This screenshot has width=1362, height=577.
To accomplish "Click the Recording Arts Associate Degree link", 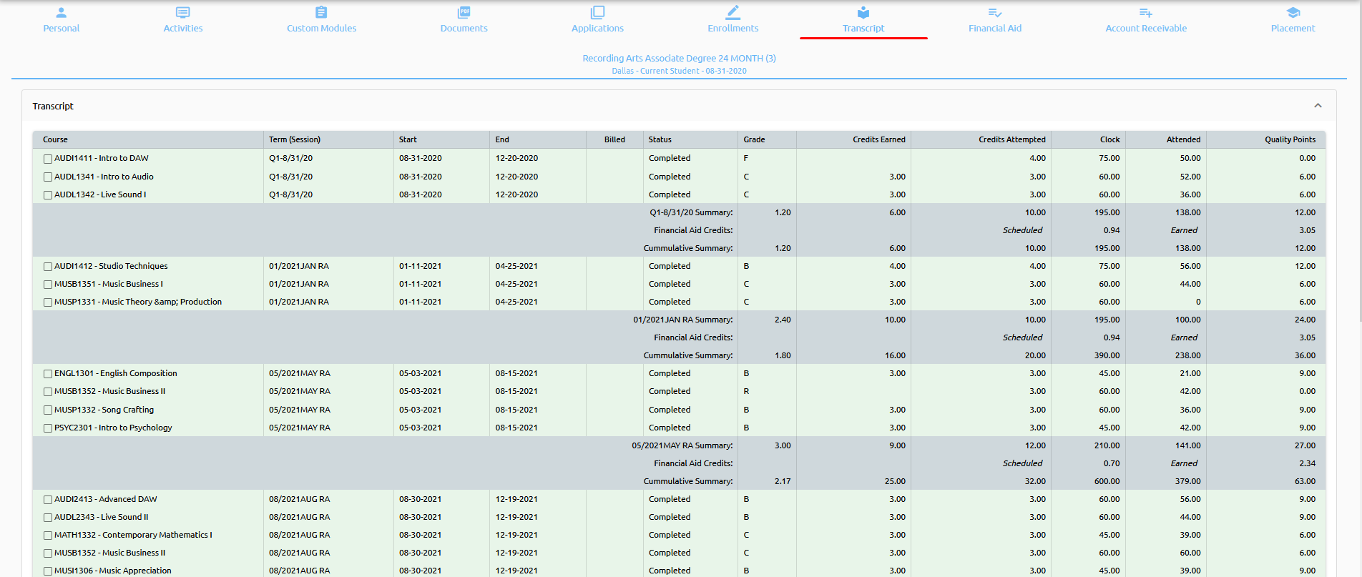I will [x=679, y=59].
